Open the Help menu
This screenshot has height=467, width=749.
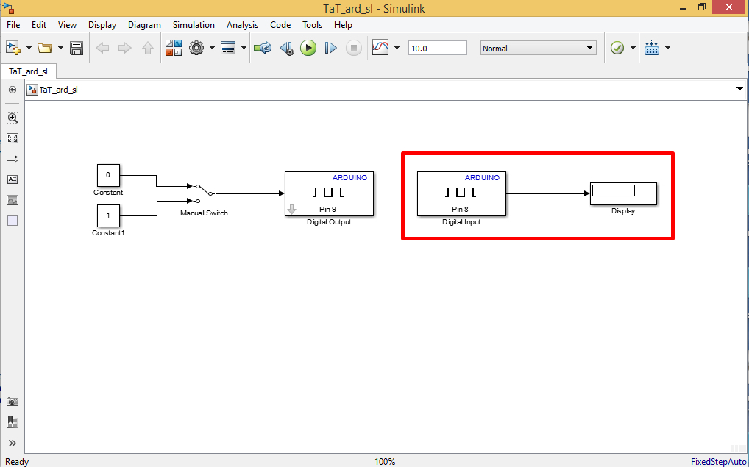pos(343,25)
